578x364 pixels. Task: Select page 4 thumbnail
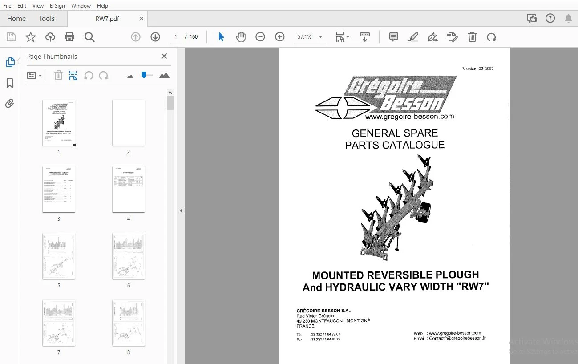[x=129, y=190]
